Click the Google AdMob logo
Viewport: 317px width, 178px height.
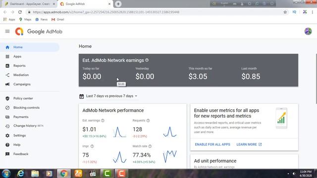[39, 32]
